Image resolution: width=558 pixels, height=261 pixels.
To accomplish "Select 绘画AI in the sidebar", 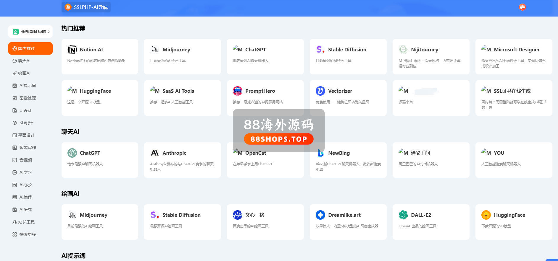I will 24,73.
